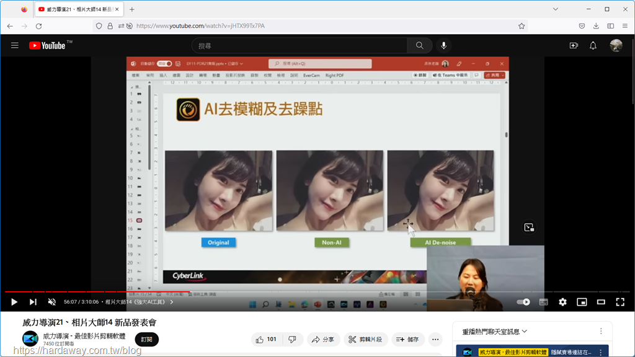This screenshot has height=357, width=635.
Task: Open the chat replay options kebab menu
Action: (x=601, y=331)
